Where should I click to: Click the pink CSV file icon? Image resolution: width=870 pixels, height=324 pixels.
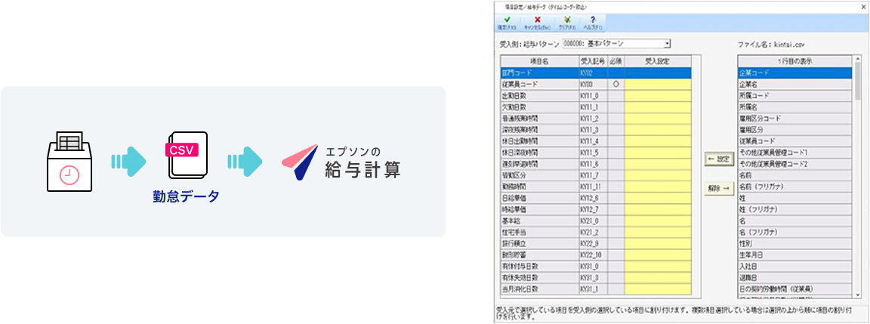[x=187, y=156]
